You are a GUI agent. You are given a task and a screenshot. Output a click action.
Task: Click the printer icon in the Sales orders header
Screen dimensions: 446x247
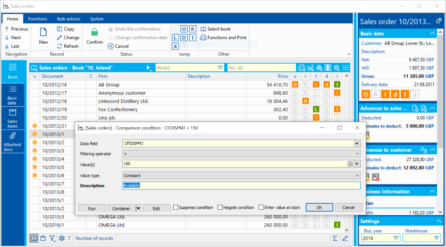(302, 68)
